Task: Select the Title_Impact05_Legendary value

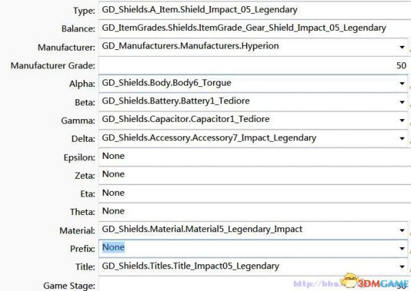Action: coord(190,266)
